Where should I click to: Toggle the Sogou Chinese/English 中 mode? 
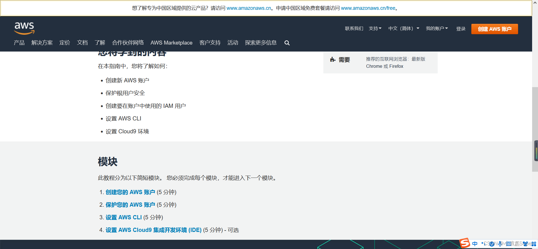pos(475,244)
